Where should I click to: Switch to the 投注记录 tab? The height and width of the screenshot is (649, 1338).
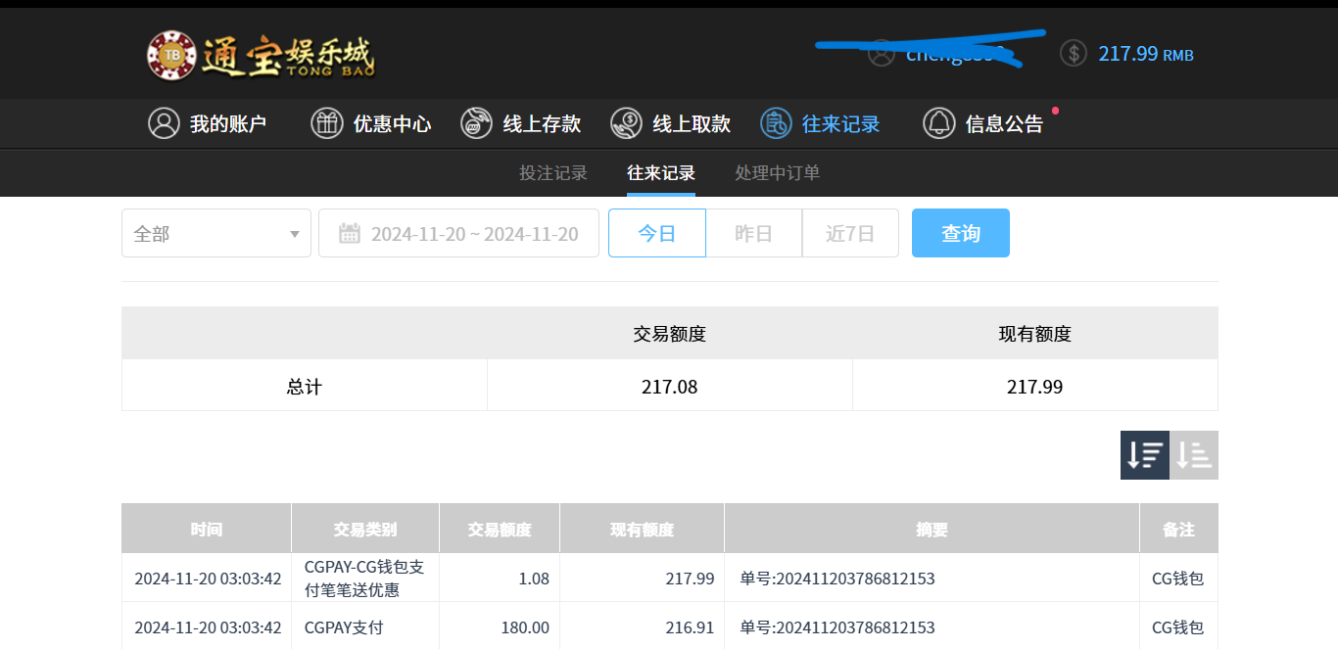[x=553, y=173]
